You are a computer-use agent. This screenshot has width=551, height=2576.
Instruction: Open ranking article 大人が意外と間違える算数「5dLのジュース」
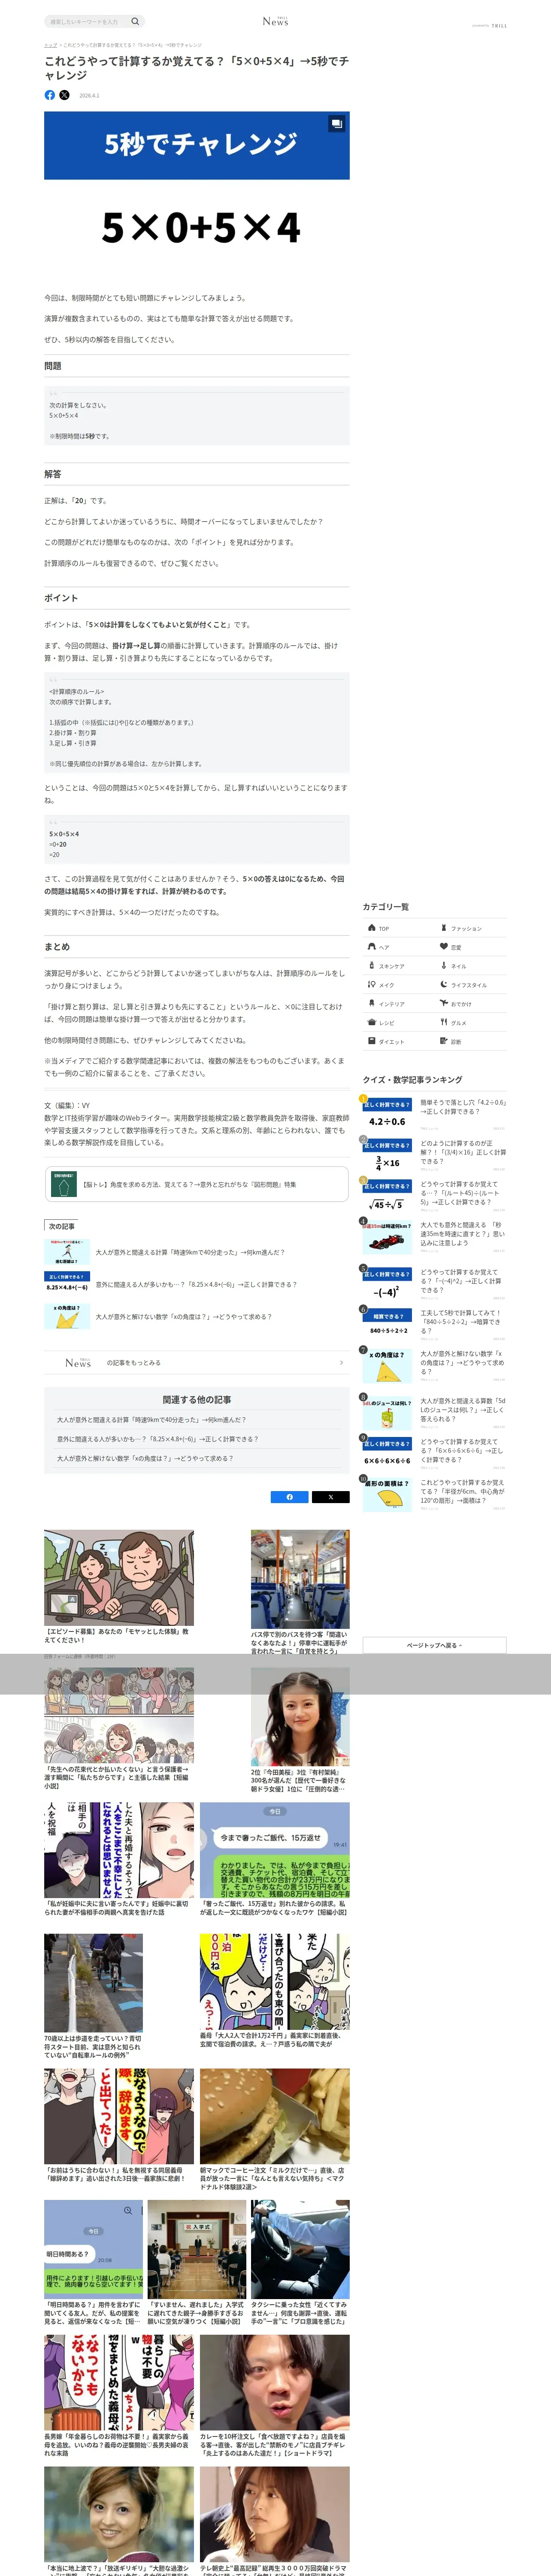(463, 1410)
